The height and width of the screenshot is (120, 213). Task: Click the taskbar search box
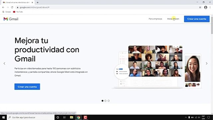pyautogui.click(x=31, y=117)
